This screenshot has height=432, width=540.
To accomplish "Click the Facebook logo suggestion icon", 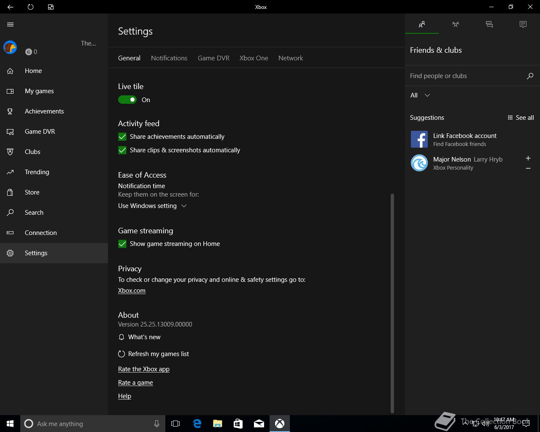I will tap(419, 139).
